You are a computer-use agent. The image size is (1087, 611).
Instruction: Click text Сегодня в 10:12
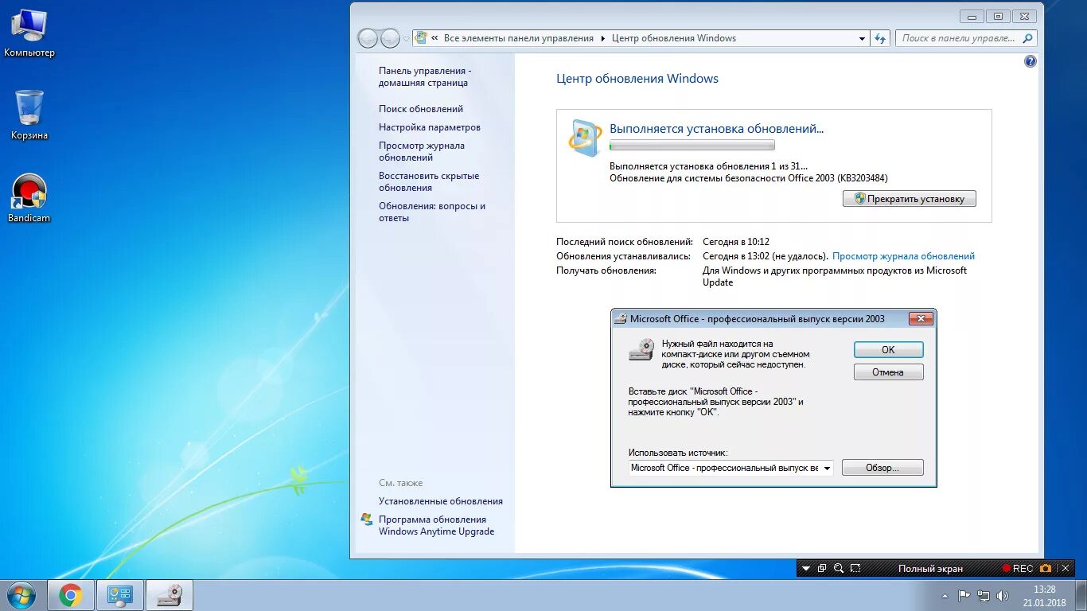tap(736, 242)
